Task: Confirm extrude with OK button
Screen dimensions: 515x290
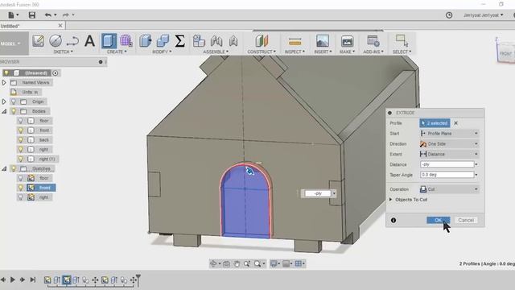Action: (438, 220)
